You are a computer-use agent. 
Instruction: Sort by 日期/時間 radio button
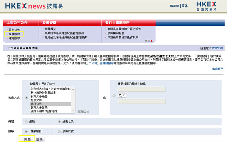pyautogui.click(x=26, y=131)
